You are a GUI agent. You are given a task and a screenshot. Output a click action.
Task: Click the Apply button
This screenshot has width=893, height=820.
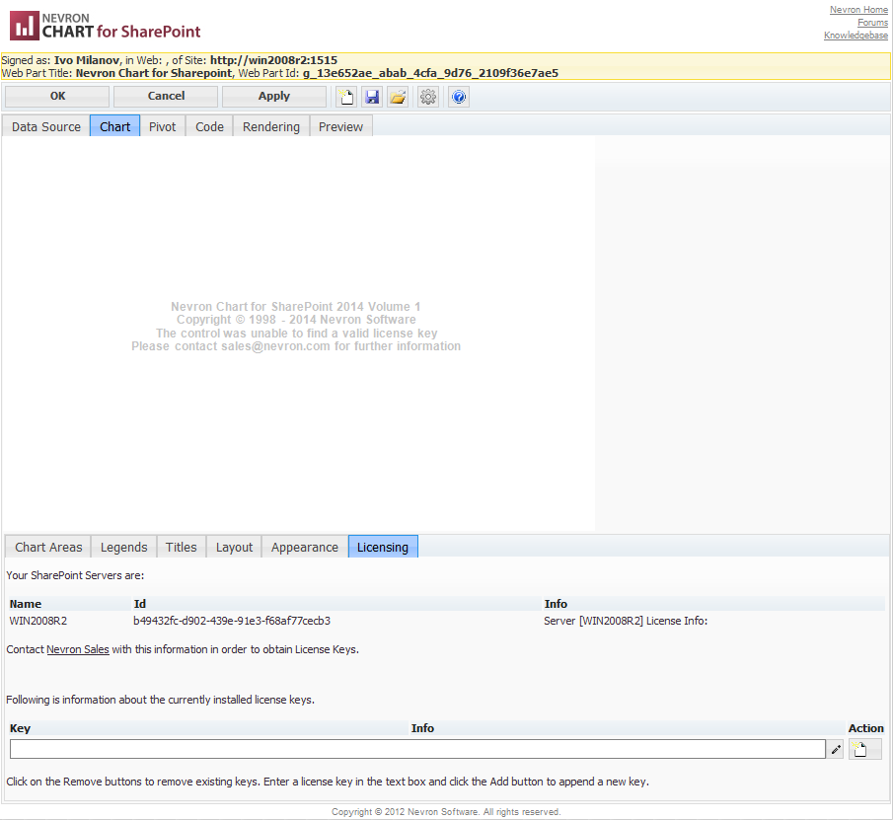point(273,96)
